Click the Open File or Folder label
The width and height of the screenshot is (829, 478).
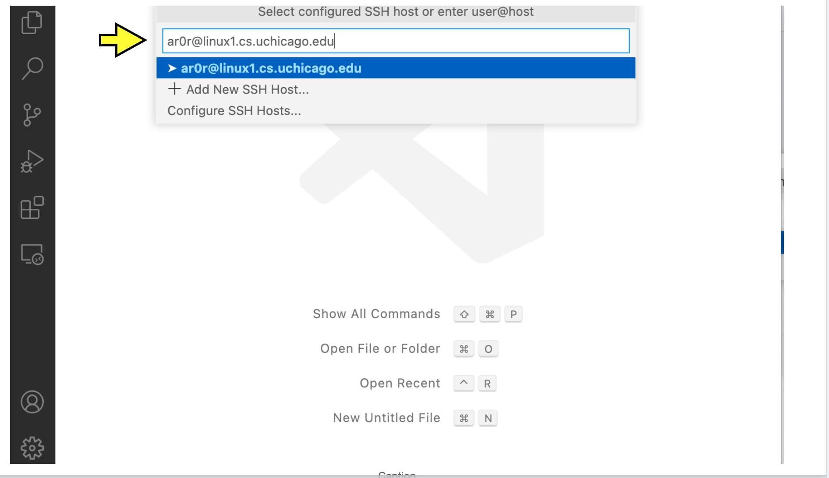tap(380, 348)
